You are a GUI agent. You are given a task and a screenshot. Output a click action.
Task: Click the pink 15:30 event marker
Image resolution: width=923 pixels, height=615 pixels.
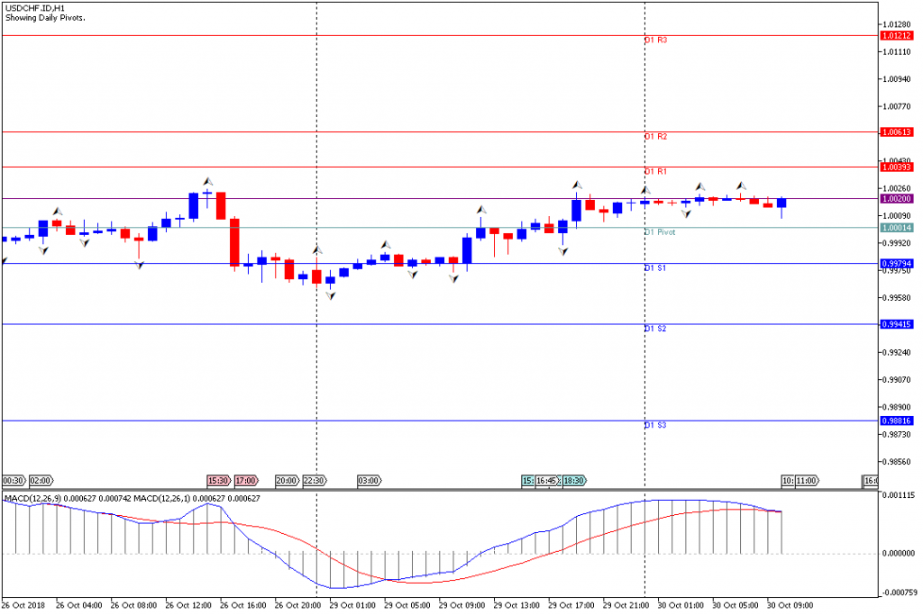point(219,481)
